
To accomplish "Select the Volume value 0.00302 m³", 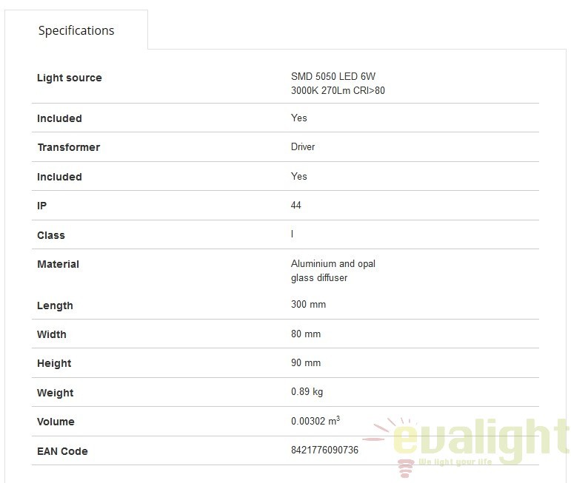I will click(x=315, y=420).
